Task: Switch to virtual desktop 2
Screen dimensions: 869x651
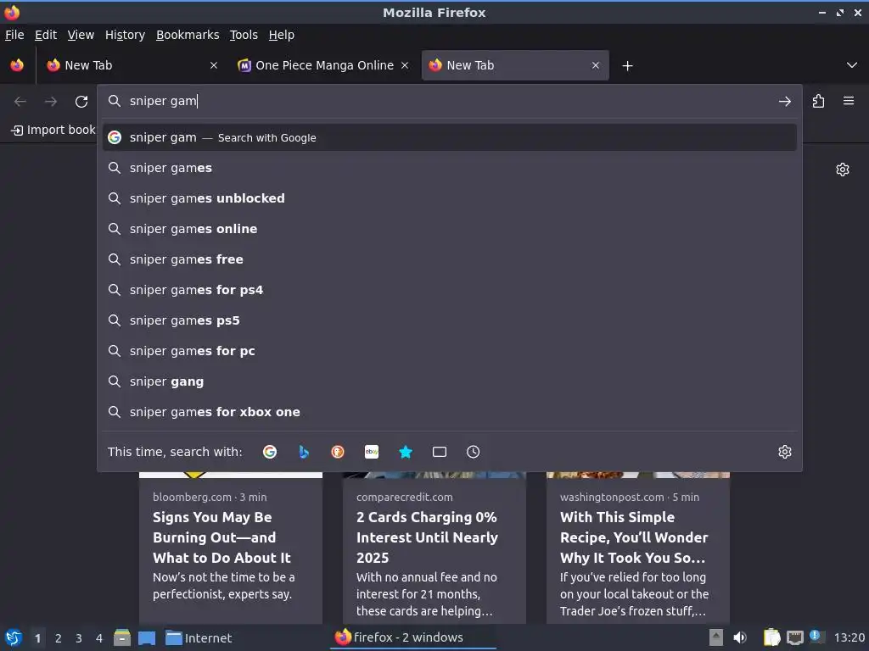Action: [x=59, y=638]
